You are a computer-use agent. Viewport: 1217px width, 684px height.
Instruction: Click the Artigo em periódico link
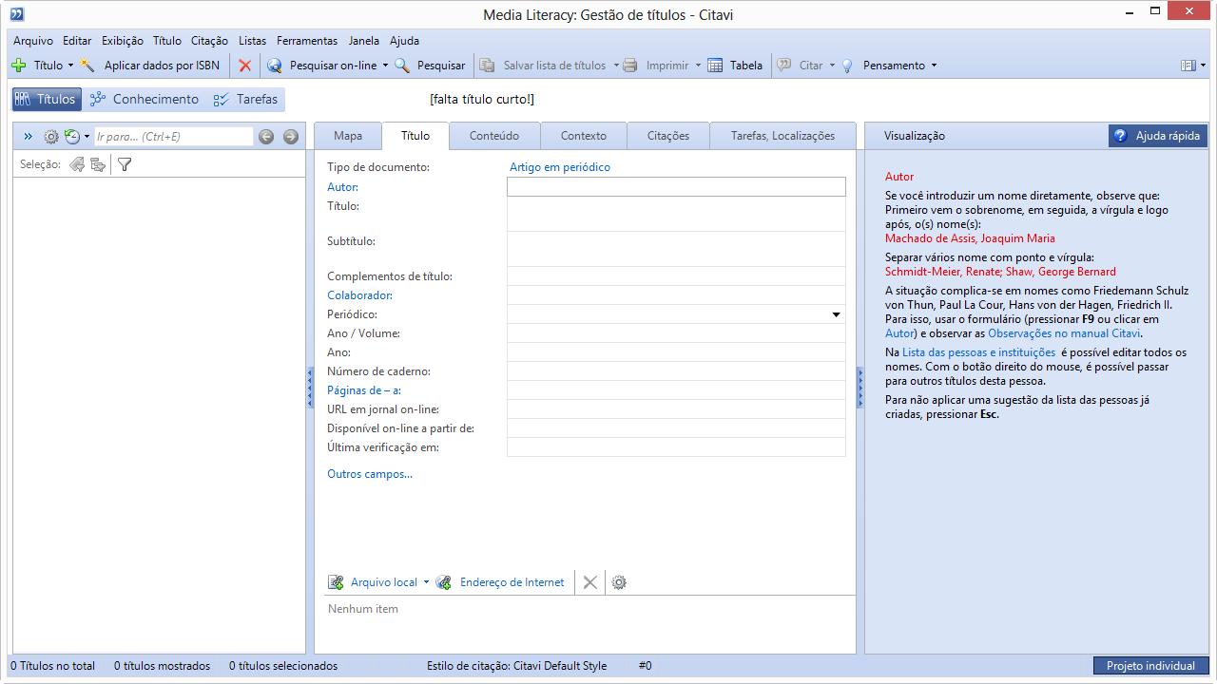tap(560, 167)
